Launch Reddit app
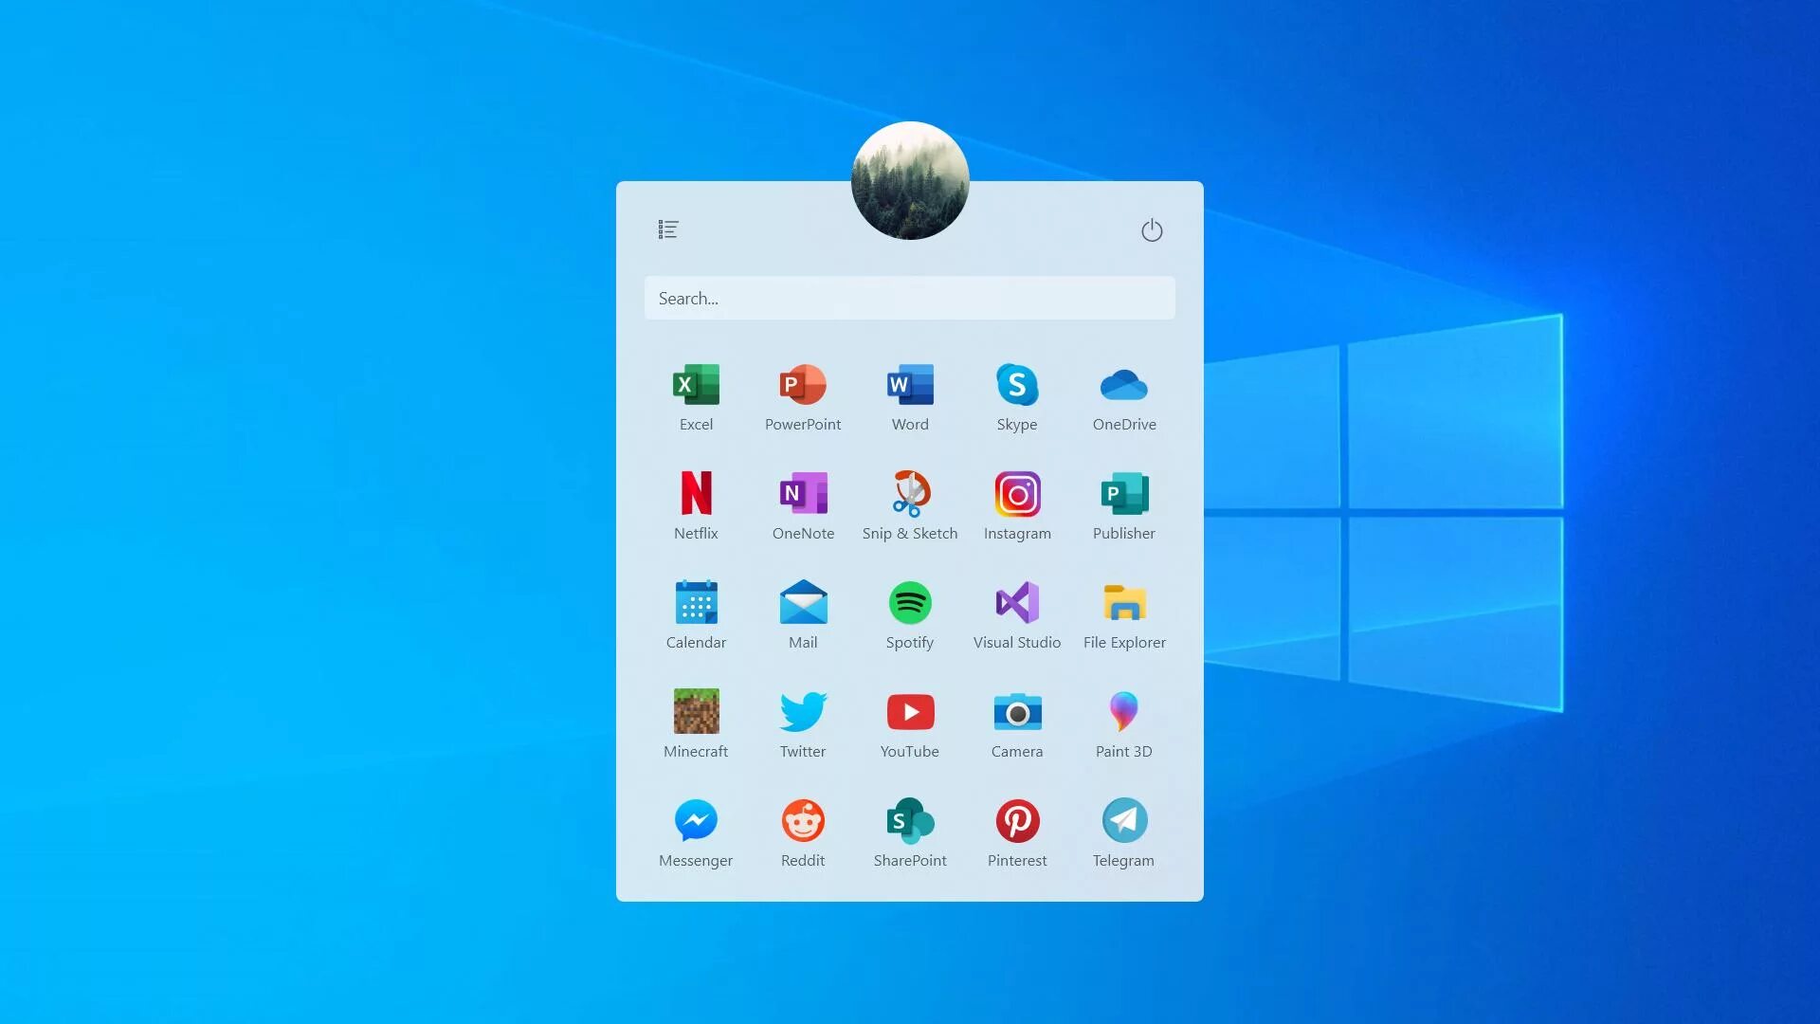This screenshot has width=1820, height=1024. click(803, 820)
